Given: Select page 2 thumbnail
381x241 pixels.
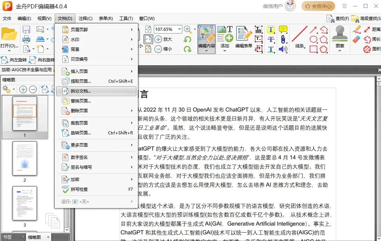Looking at the screenshot, I should pos(25,159).
